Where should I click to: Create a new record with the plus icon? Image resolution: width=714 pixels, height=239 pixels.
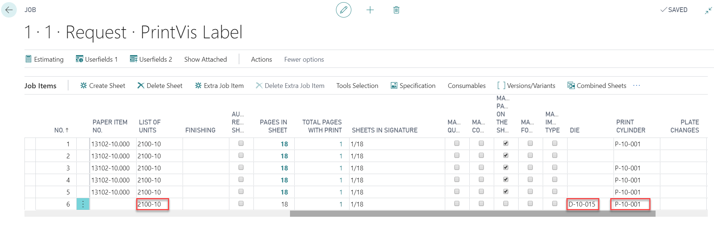(x=370, y=10)
